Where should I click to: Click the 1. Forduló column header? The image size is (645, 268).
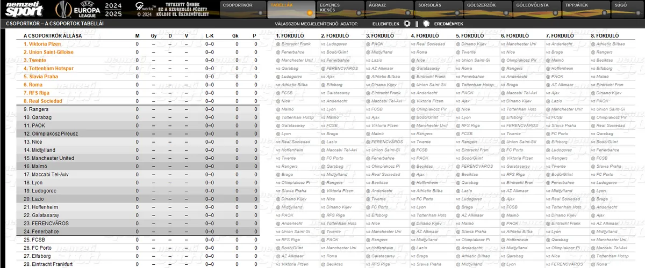tap(290, 36)
